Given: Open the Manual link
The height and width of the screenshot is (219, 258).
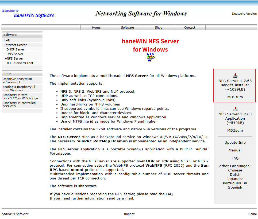Looking at the screenshot, I should (x=235, y=150).
